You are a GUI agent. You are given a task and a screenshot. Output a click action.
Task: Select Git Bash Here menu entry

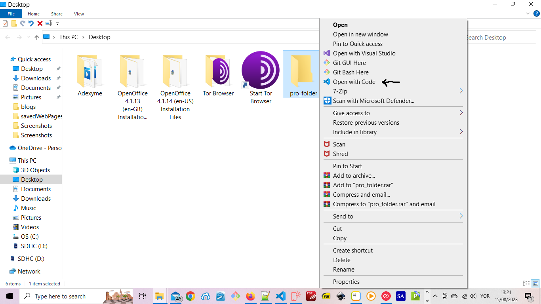(x=351, y=72)
